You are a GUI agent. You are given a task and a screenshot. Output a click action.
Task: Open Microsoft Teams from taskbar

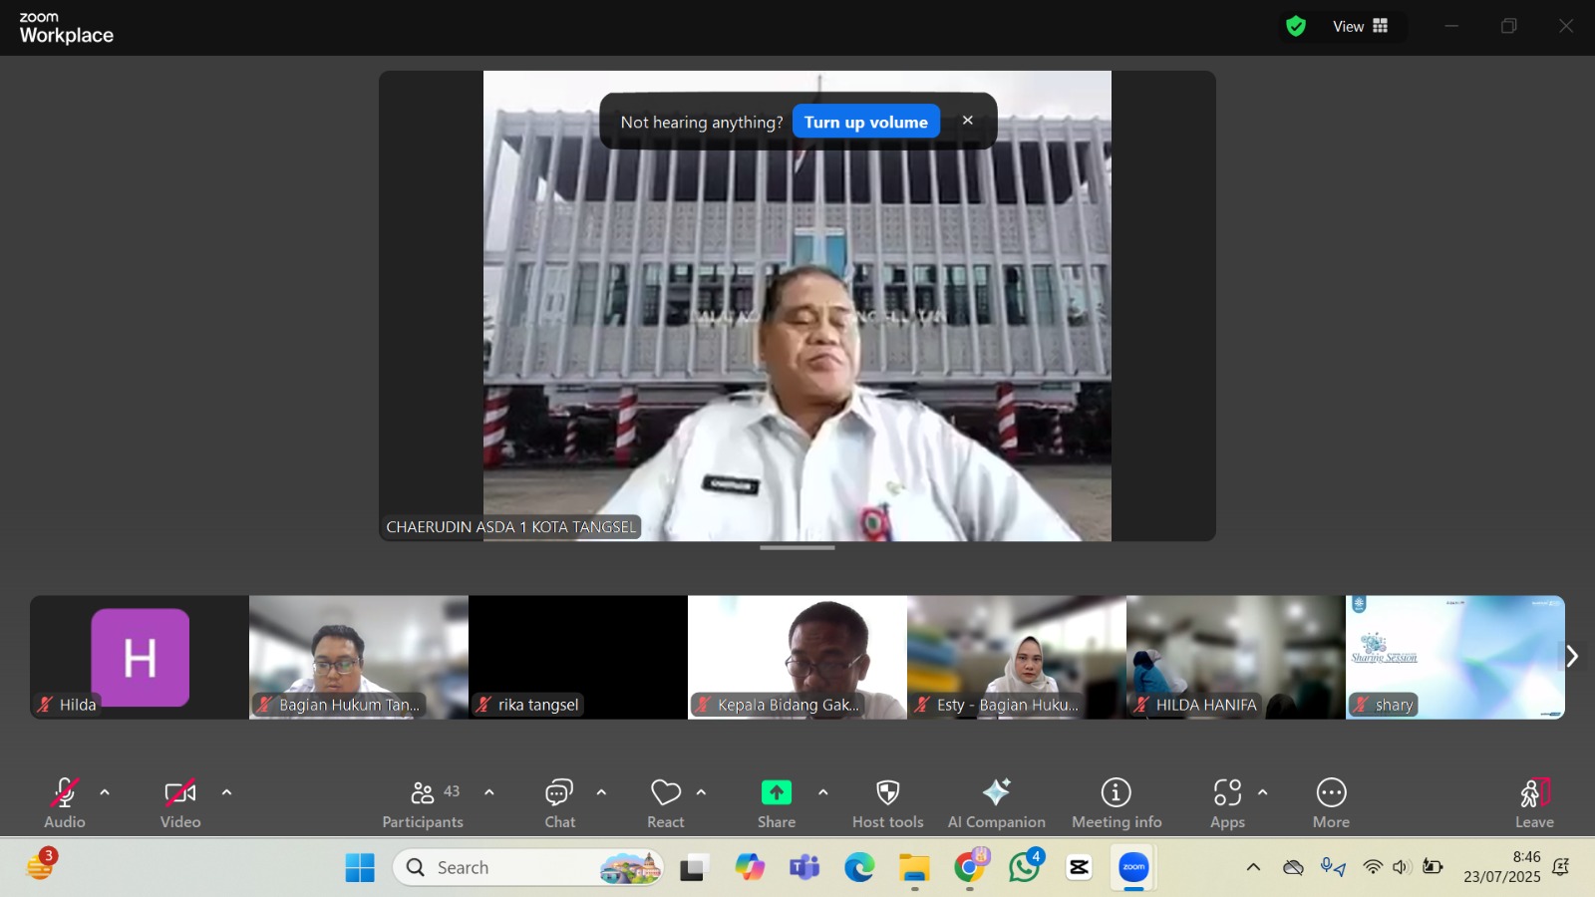click(x=803, y=868)
